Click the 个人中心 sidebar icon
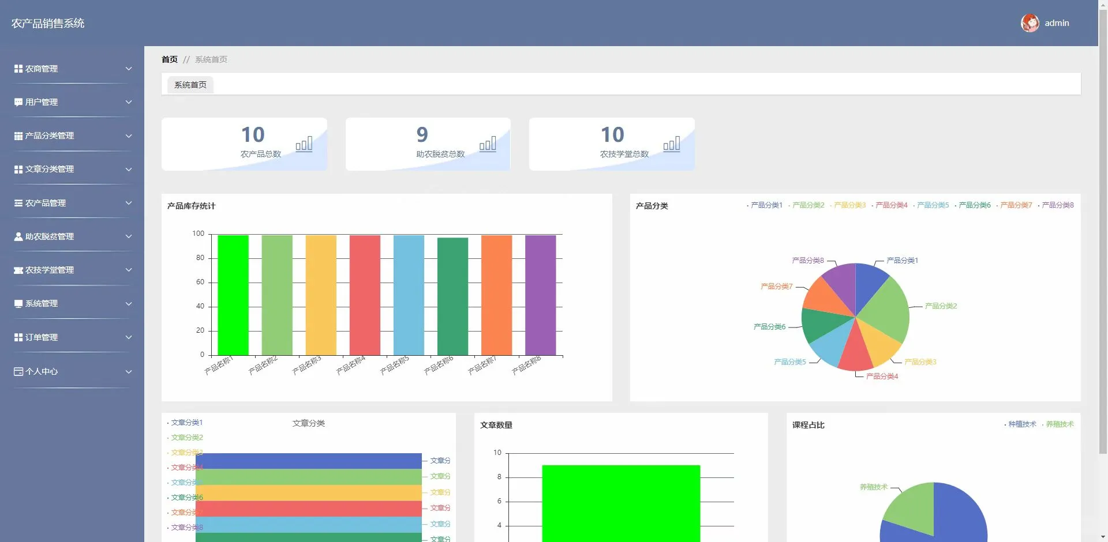This screenshot has height=542, width=1108. (17, 372)
